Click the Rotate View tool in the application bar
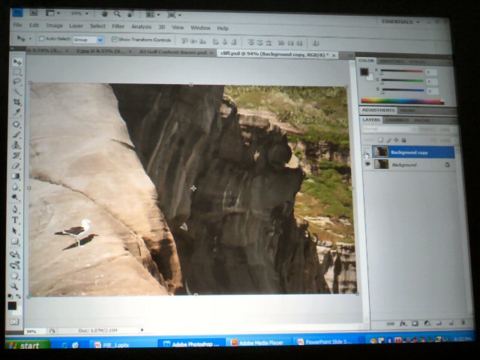Image resolution: width=480 pixels, height=360 pixels. click(130, 14)
